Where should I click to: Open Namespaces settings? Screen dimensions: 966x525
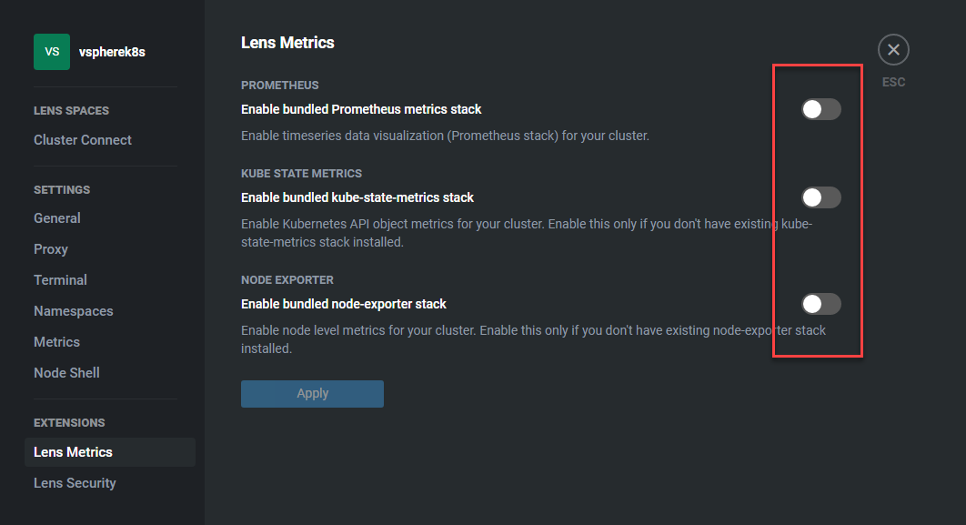point(74,311)
